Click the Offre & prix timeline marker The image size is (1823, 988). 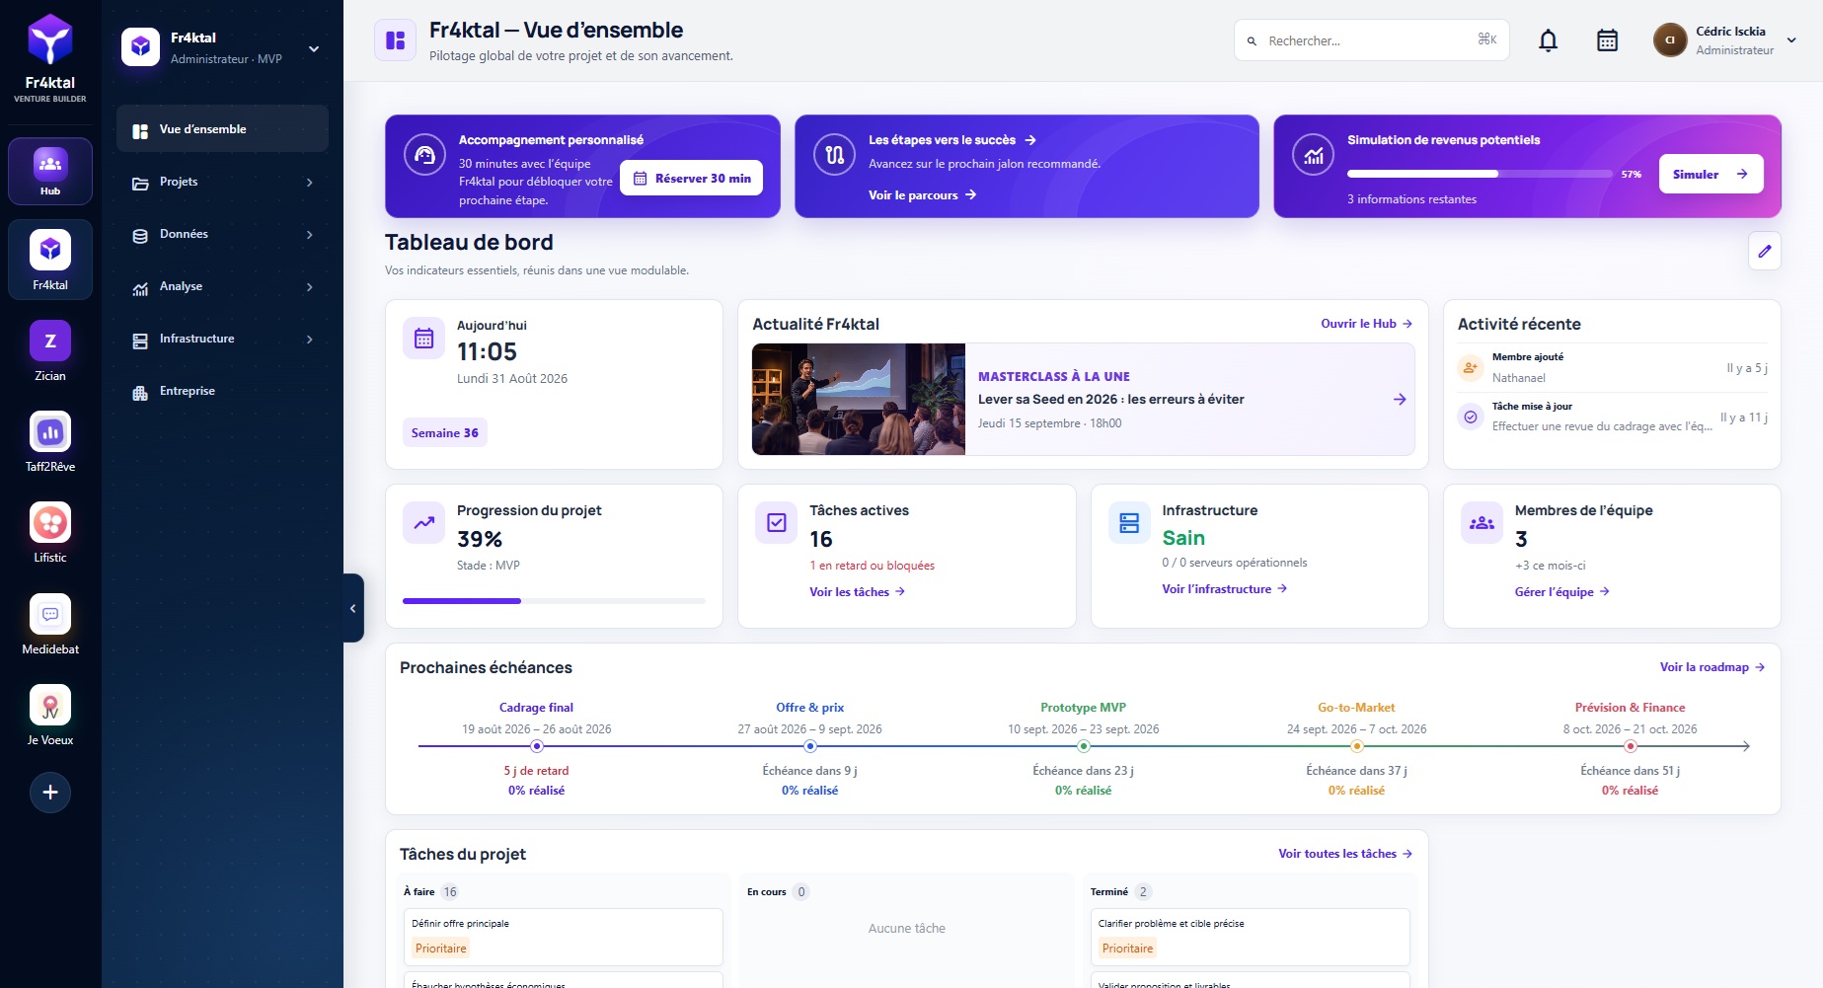[810, 746]
